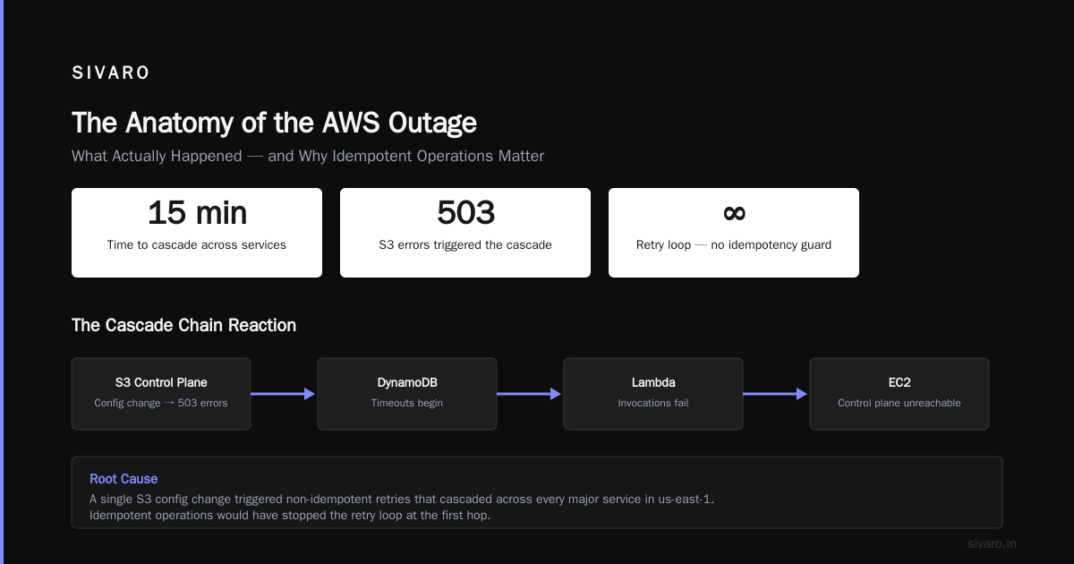Click the 'Retry loop — no idempotency guard' caption
Screen dimensions: 1074x564
[x=734, y=244]
